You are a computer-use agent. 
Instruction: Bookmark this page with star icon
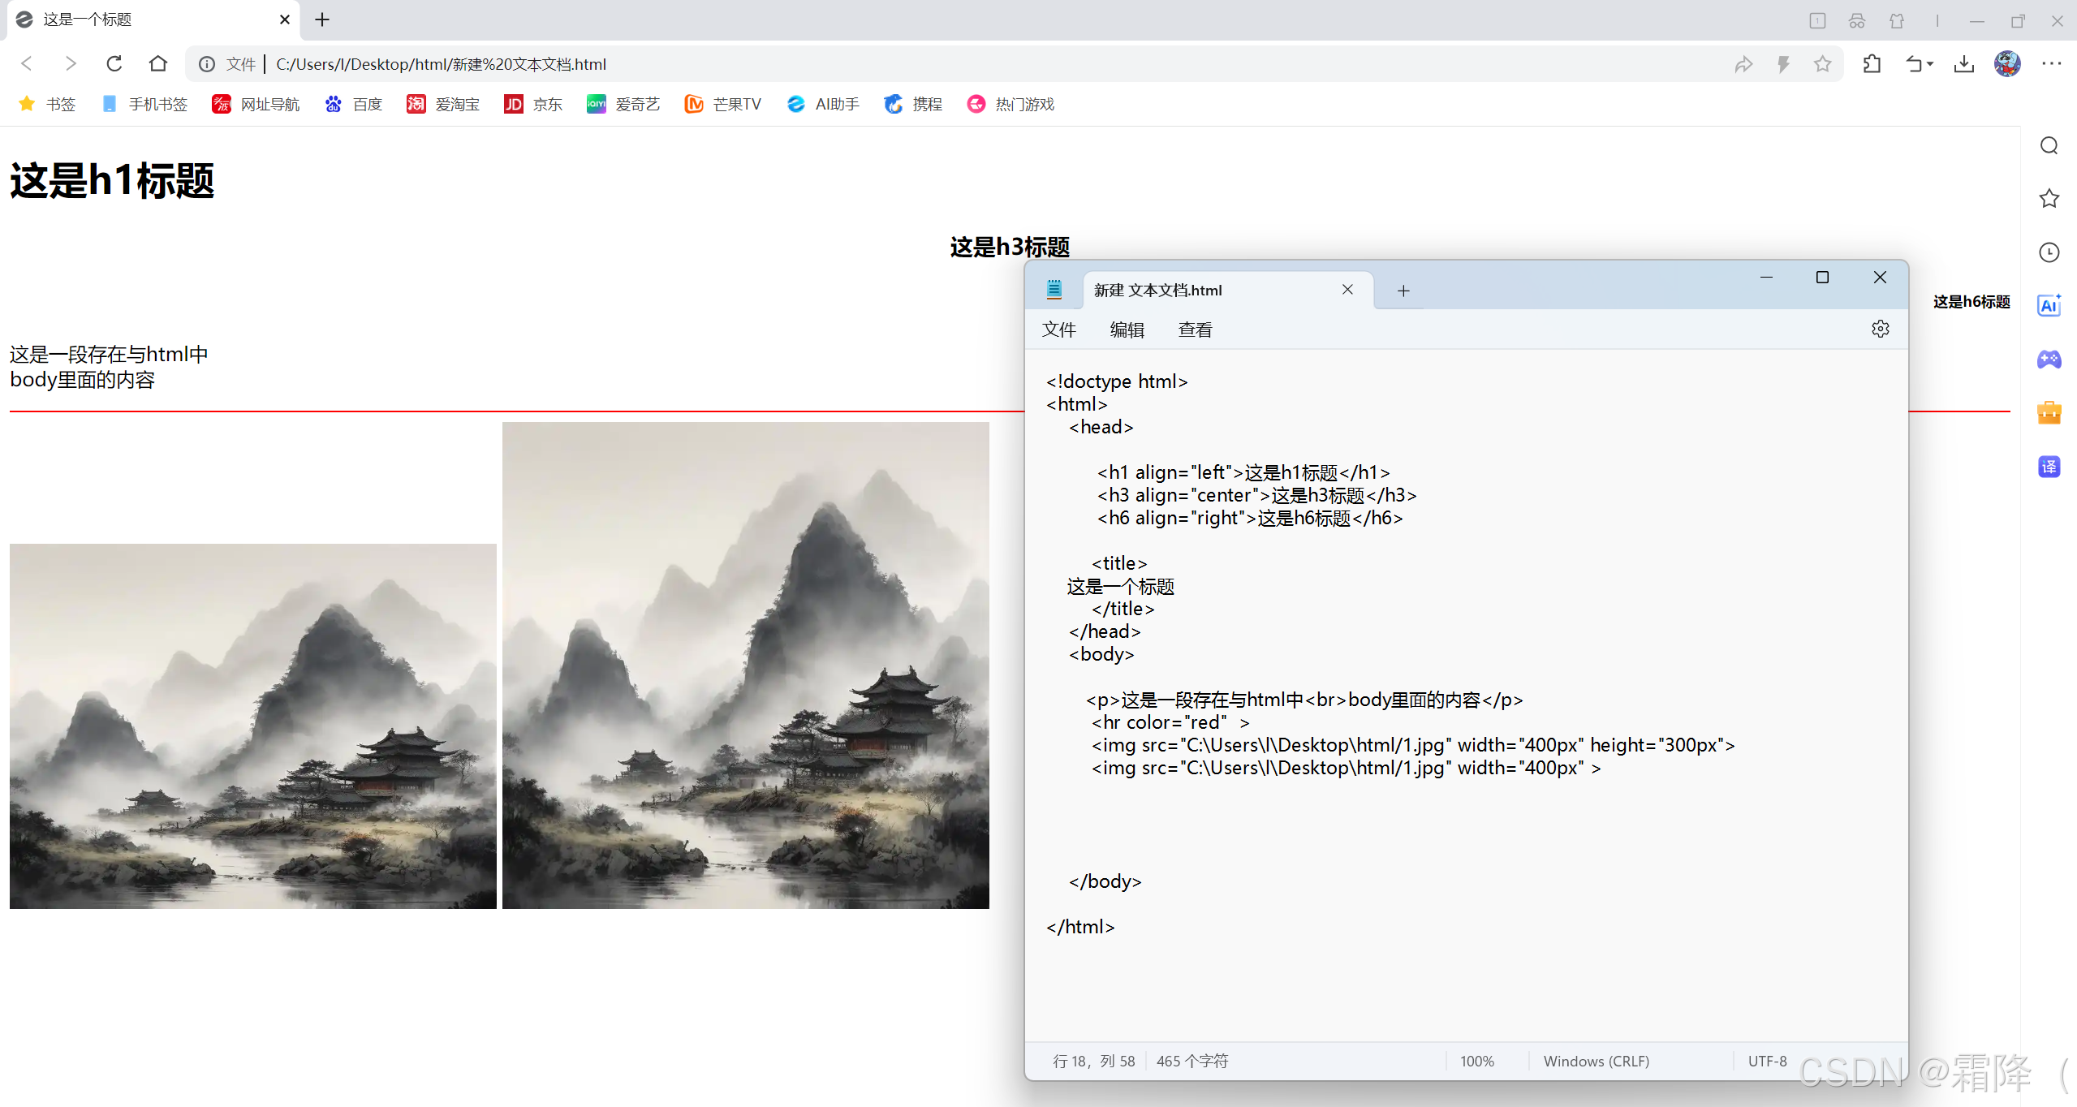(1822, 63)
